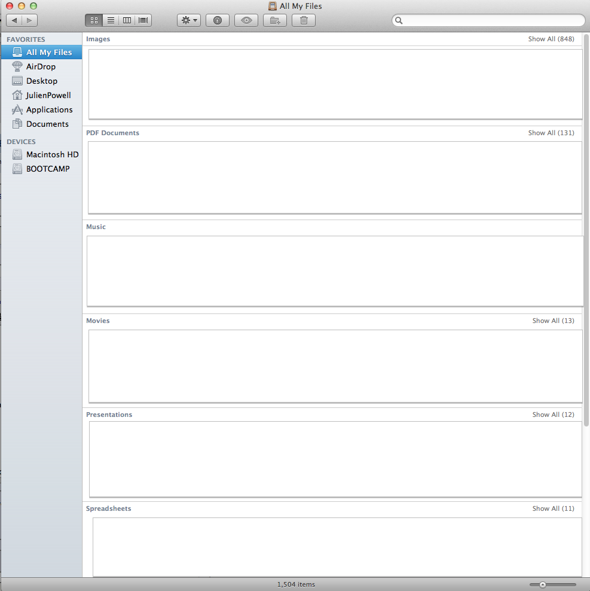Click the Images group header
The width and height of the screenshot is (590, 591).
point(98,39)
